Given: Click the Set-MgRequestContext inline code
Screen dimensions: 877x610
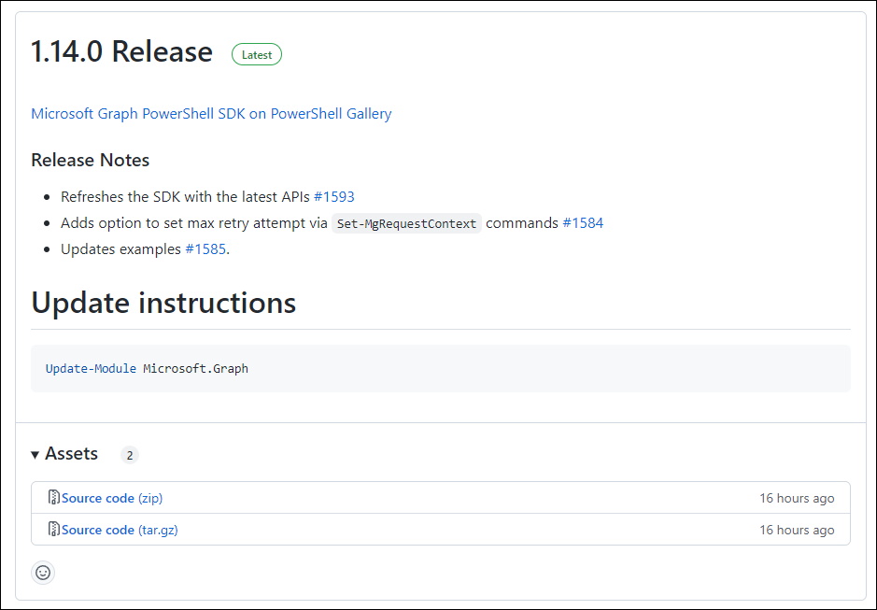Looking at the screenshot, I should 406,223.
